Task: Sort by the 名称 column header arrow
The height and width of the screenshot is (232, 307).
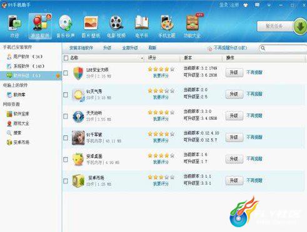Action: coord(142,58)
